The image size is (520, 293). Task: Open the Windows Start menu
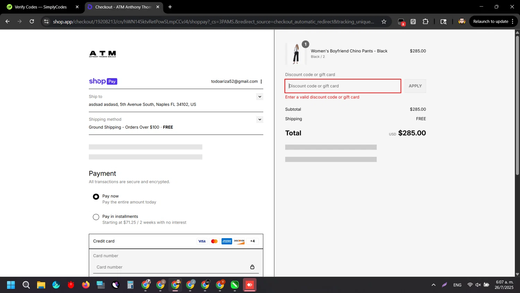(x=11, y=285)
